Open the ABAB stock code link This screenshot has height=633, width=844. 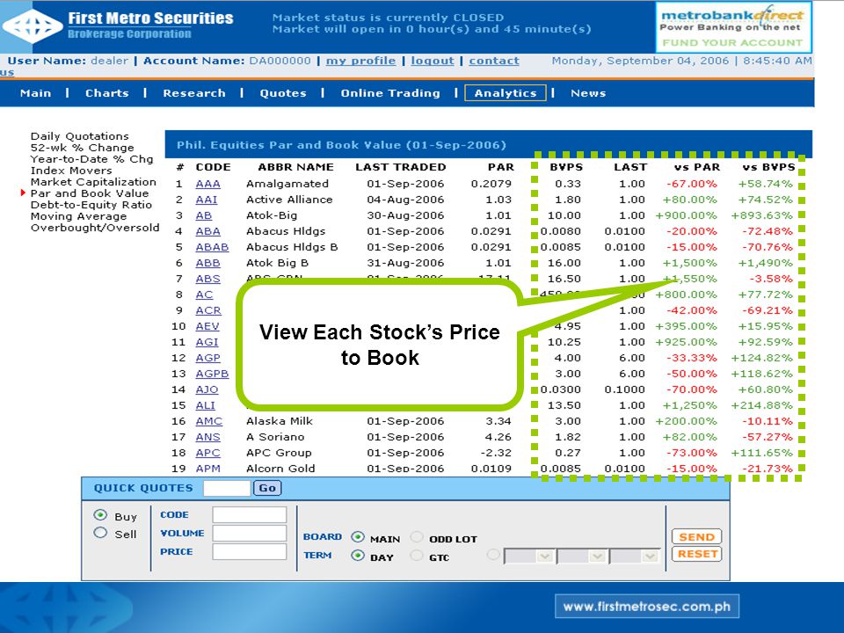click(212, 247)
